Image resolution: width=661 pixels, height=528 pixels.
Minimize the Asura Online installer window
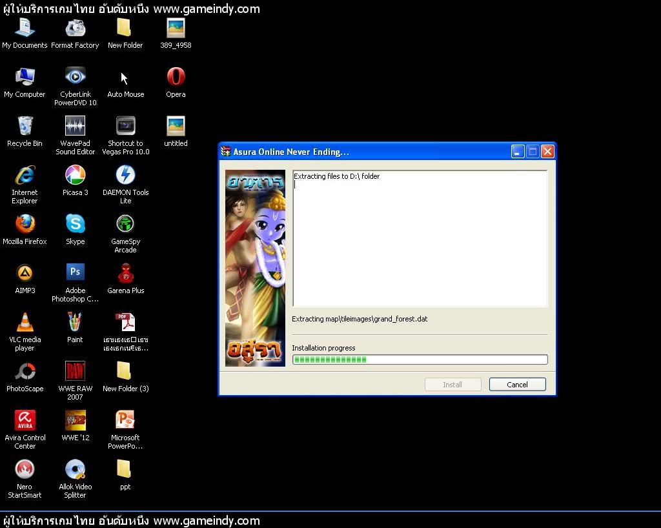coord(518,151)
